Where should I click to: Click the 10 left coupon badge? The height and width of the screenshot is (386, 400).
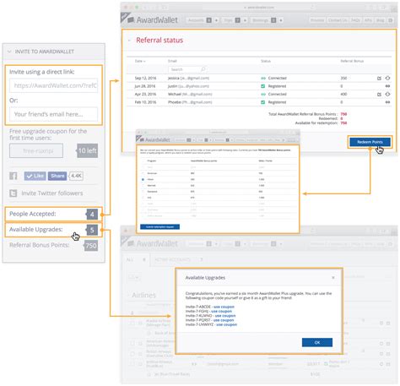[87, 150]
